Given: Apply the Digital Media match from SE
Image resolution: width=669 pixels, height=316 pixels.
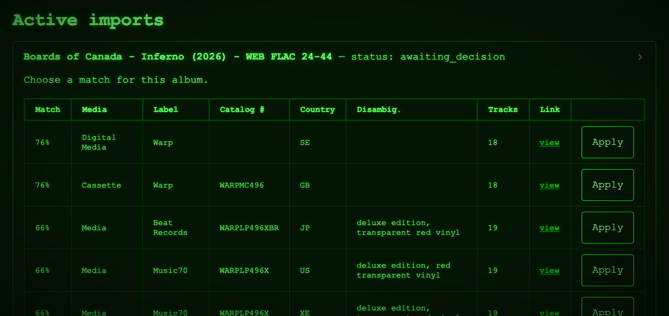Looking at the screenshot, I should click(607, 142).
